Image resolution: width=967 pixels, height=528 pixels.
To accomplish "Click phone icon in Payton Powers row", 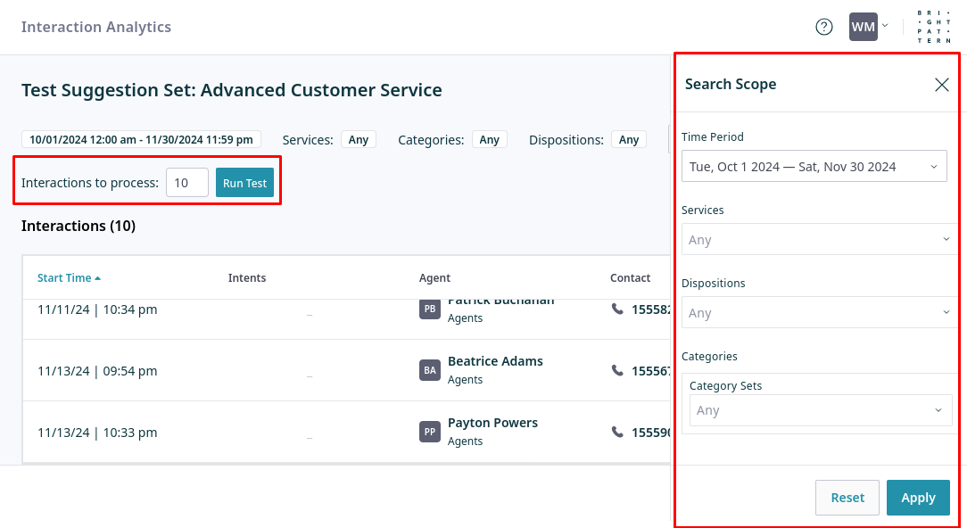I will click(x=617, y=432).
